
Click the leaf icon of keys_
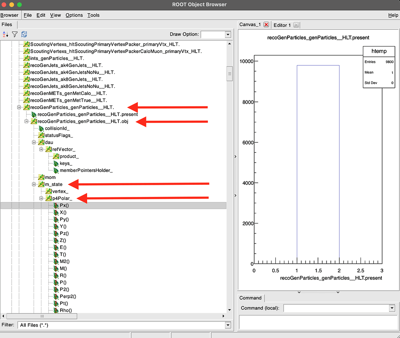click(56, 163)
